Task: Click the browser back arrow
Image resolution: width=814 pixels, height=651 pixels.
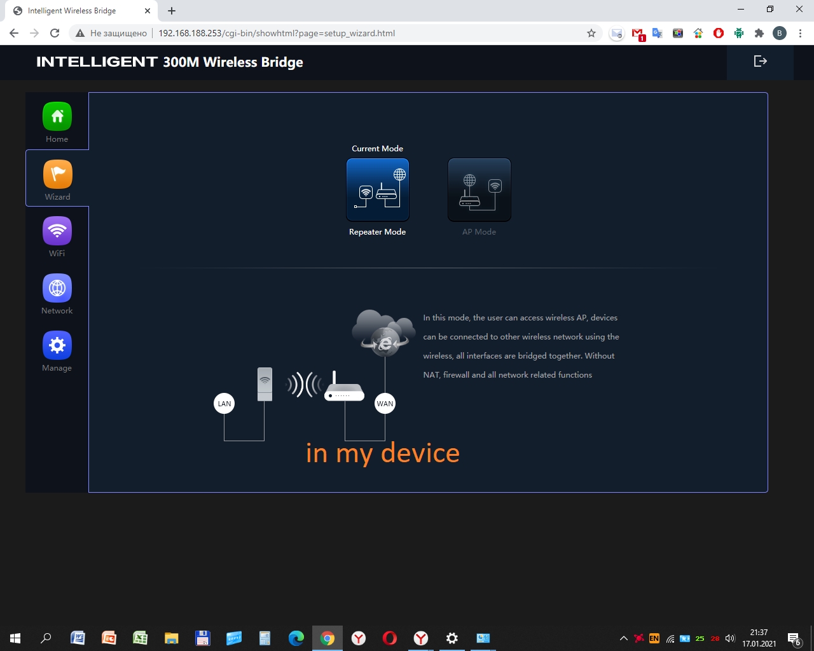Action: pos(14,33)
